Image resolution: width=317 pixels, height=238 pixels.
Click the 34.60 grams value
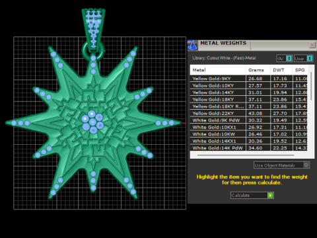point(255,148)
